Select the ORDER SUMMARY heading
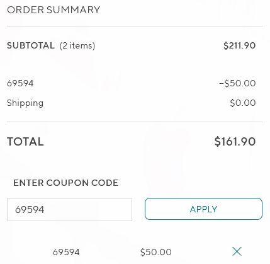The width and height of the screenshot is (270, 264). (53, 10)
